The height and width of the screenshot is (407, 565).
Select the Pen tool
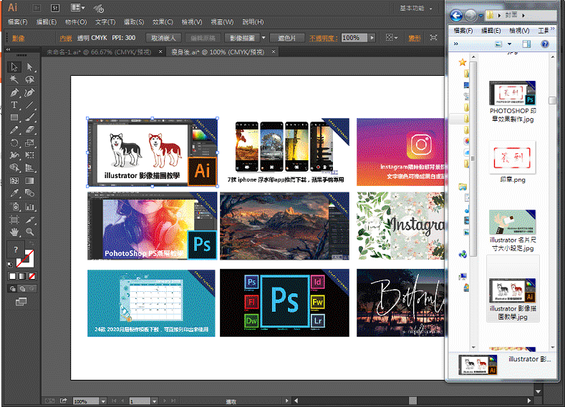[14, 92]
